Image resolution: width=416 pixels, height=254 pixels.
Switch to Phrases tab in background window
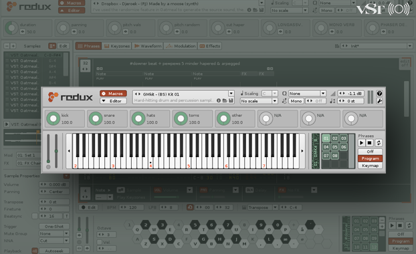(x=88, y=46)
